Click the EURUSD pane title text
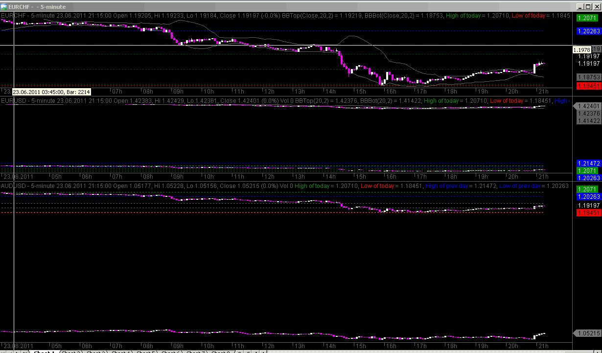The image size is (602, 353). [x=27, y=100]
